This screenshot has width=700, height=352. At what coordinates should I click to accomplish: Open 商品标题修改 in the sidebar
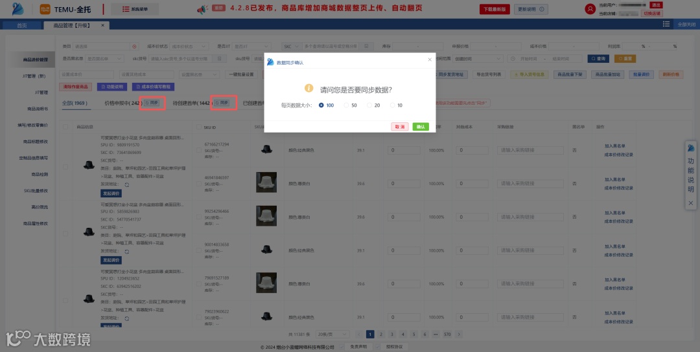(x=35, y=141)
